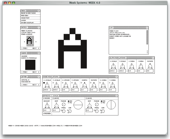Click the first wave Freq knob
170x139 pixels.
tap(63, 111)
